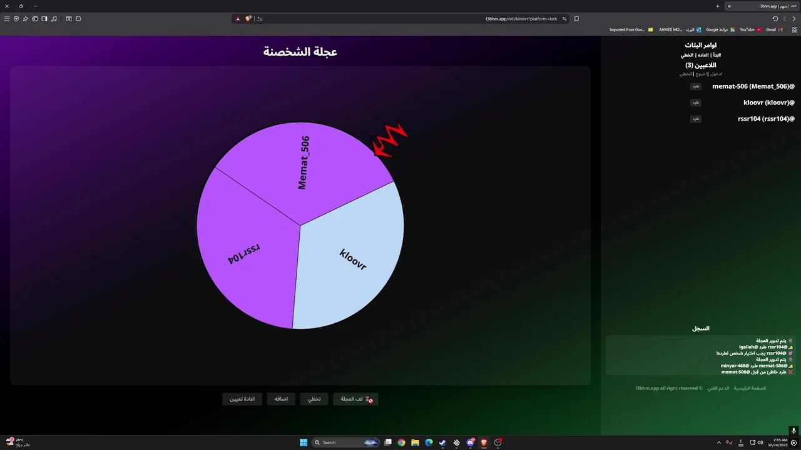Bookmark this page via bookmark icon
Image resolution: width=801 pixels, height=450 pixels.
(576, 19)
